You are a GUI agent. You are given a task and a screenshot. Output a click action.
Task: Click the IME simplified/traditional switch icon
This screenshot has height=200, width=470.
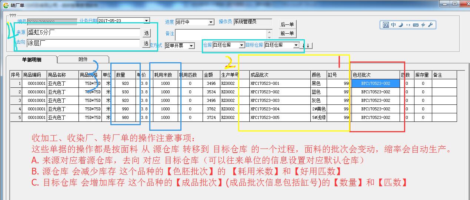(423, 25)
